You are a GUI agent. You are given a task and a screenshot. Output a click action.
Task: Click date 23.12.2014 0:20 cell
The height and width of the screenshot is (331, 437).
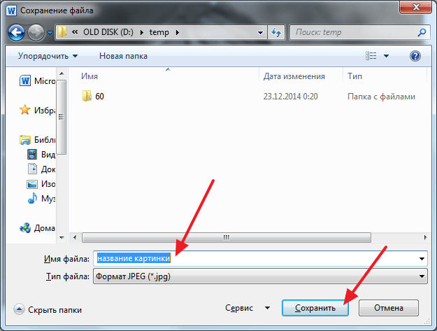[291, 97]
